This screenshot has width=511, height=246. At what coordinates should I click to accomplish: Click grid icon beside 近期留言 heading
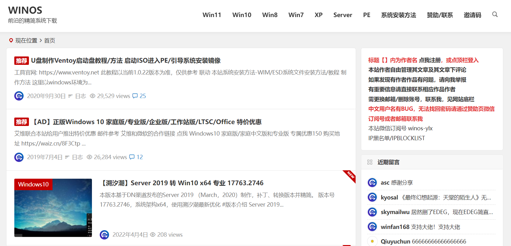click(x=370, y=162)
